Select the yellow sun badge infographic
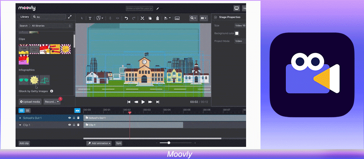364x159 pixels. point(34,80)
